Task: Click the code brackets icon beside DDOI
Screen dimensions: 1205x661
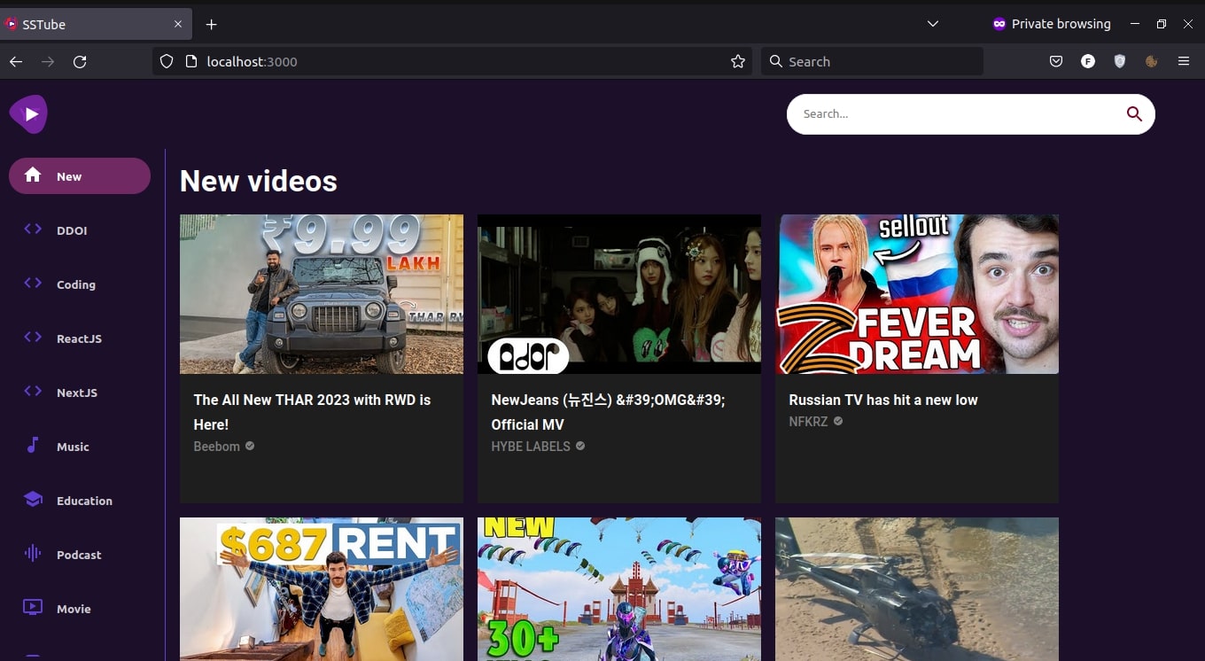Action: click(x=33, y=229)
